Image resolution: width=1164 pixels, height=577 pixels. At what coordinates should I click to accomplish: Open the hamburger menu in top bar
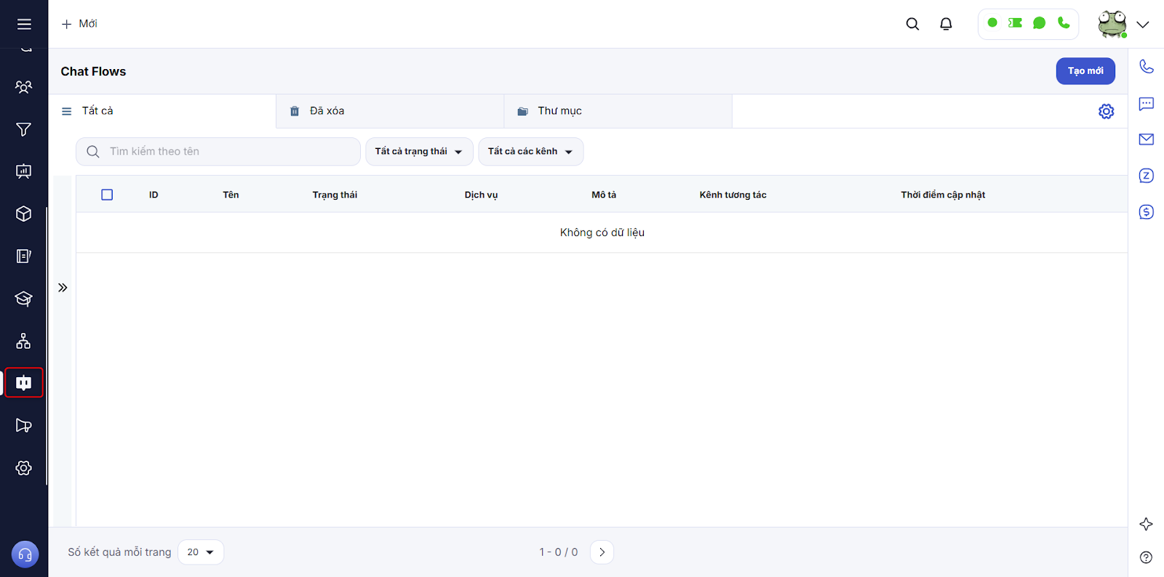coord(24,24)
